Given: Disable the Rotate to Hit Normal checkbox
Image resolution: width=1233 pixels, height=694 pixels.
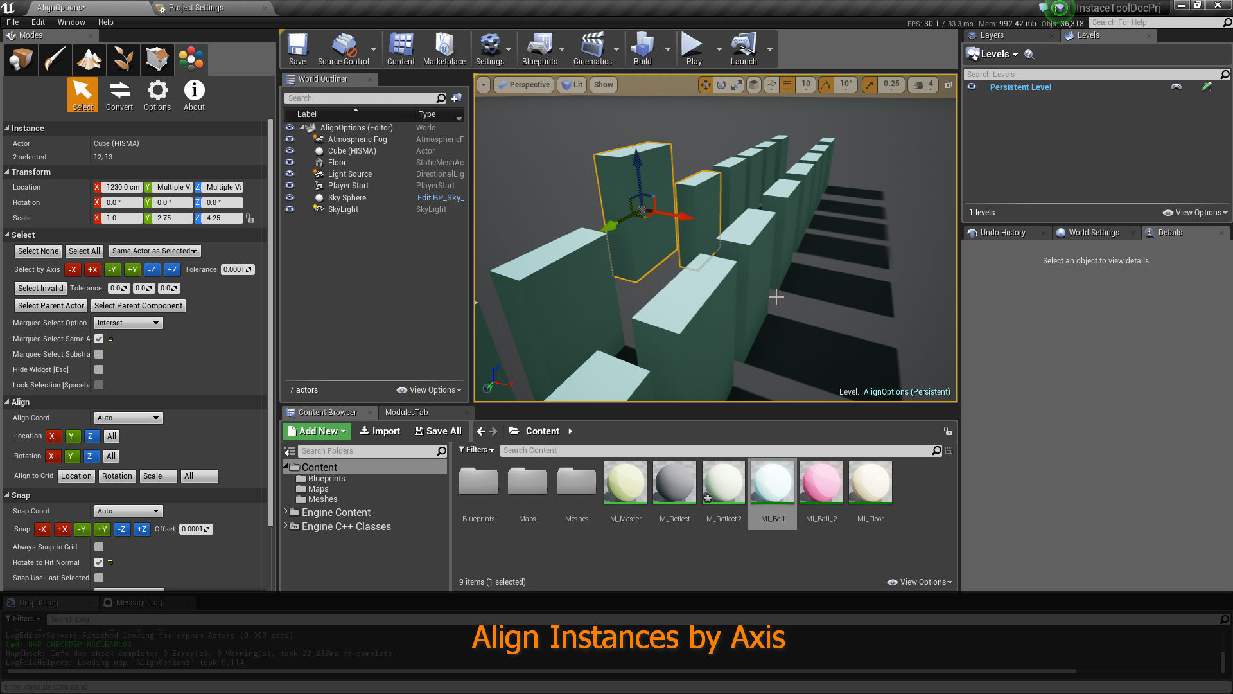Looking at the screenshot, I should tap(99, 562).
